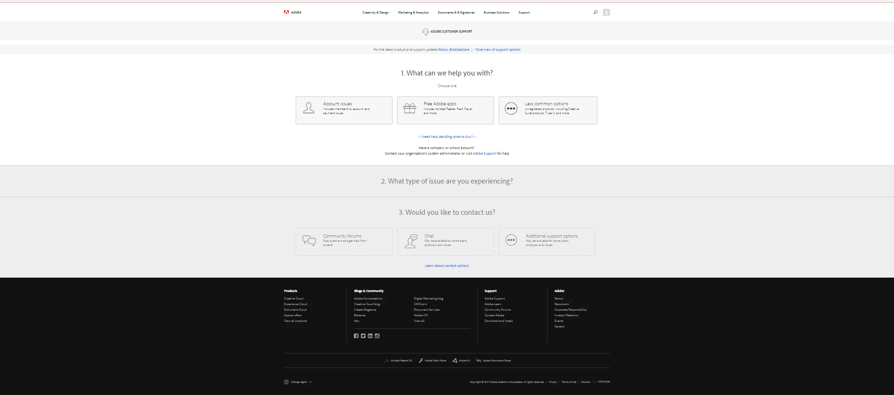Image resolution: width=894 pixels, height=395 pixels.
Task: Select the Free Adobe apps card
Action: [x=446, y=110]
